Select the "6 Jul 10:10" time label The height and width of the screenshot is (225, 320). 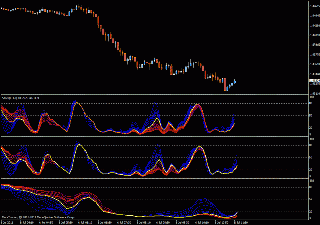click(202, 223)
